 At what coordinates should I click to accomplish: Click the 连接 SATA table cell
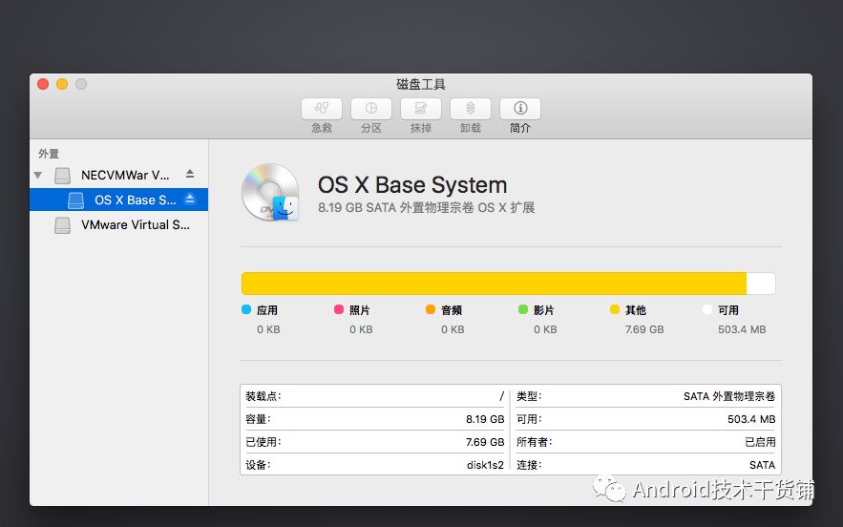coord(645,465)
